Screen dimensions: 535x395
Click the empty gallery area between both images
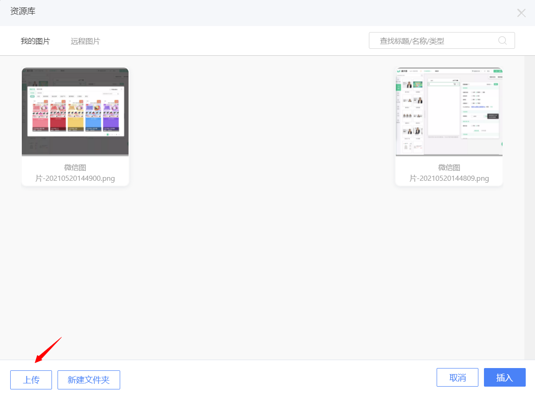coord(262,125)
